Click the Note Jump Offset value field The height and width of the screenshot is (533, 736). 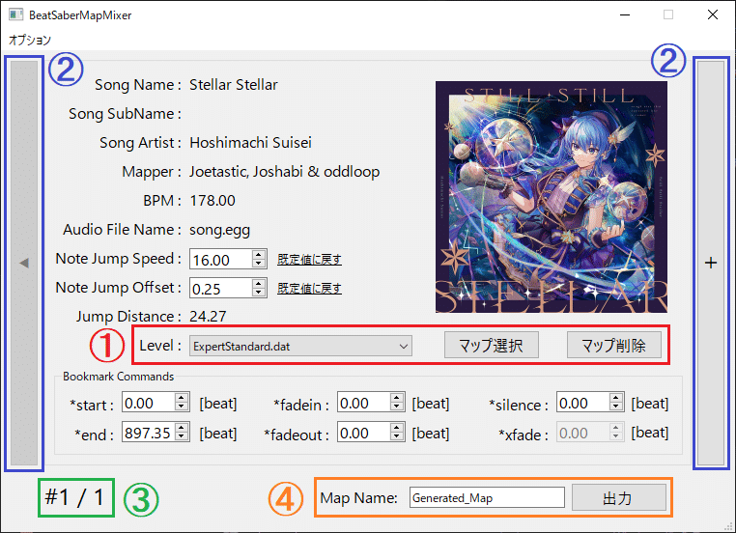click(x=220, y=288)
